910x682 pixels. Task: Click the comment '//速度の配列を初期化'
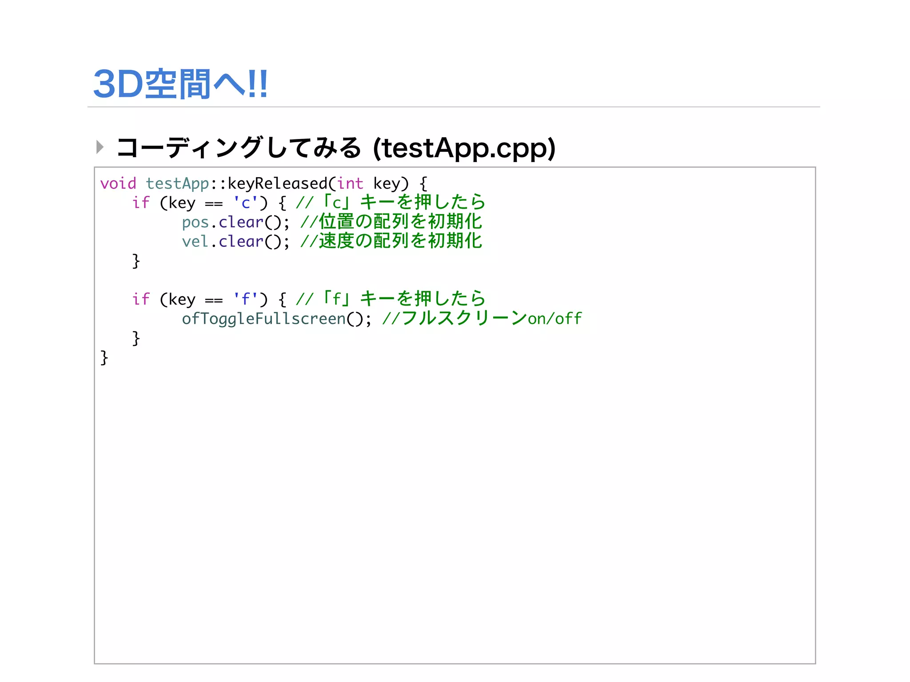tap(391, 241)
